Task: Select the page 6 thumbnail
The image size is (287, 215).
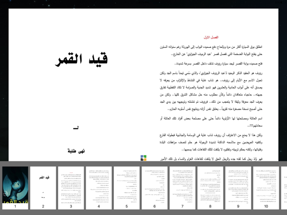Action: click(154, 188)
